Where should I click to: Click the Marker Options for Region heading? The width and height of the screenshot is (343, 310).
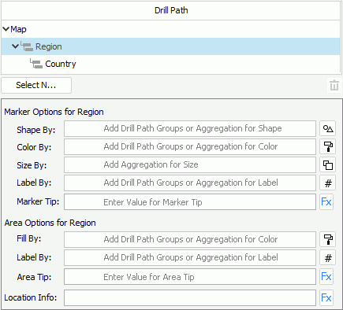coord(54,112)
